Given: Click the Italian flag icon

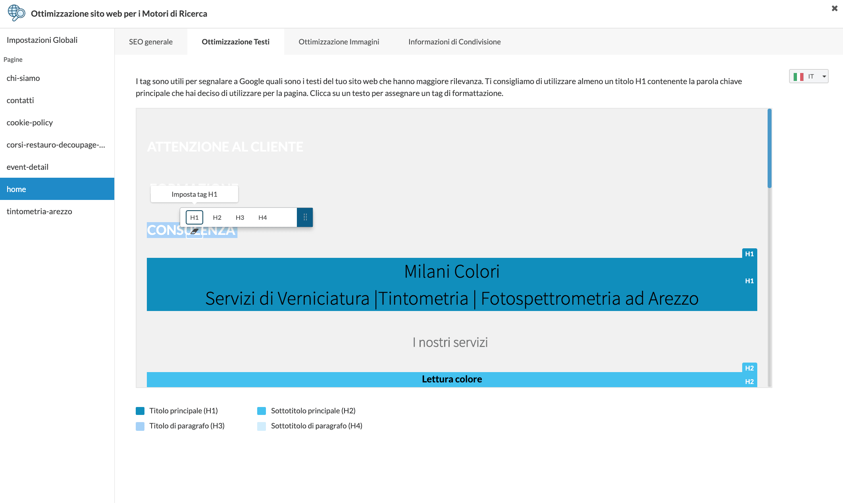Looking at the screenshot, I should [798, 77].
